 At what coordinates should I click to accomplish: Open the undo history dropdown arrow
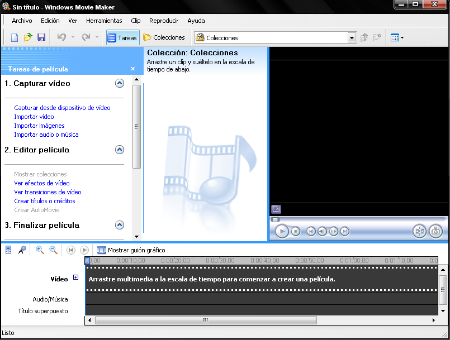pos(73,37)
